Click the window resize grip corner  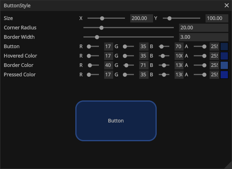coord(229,166)
